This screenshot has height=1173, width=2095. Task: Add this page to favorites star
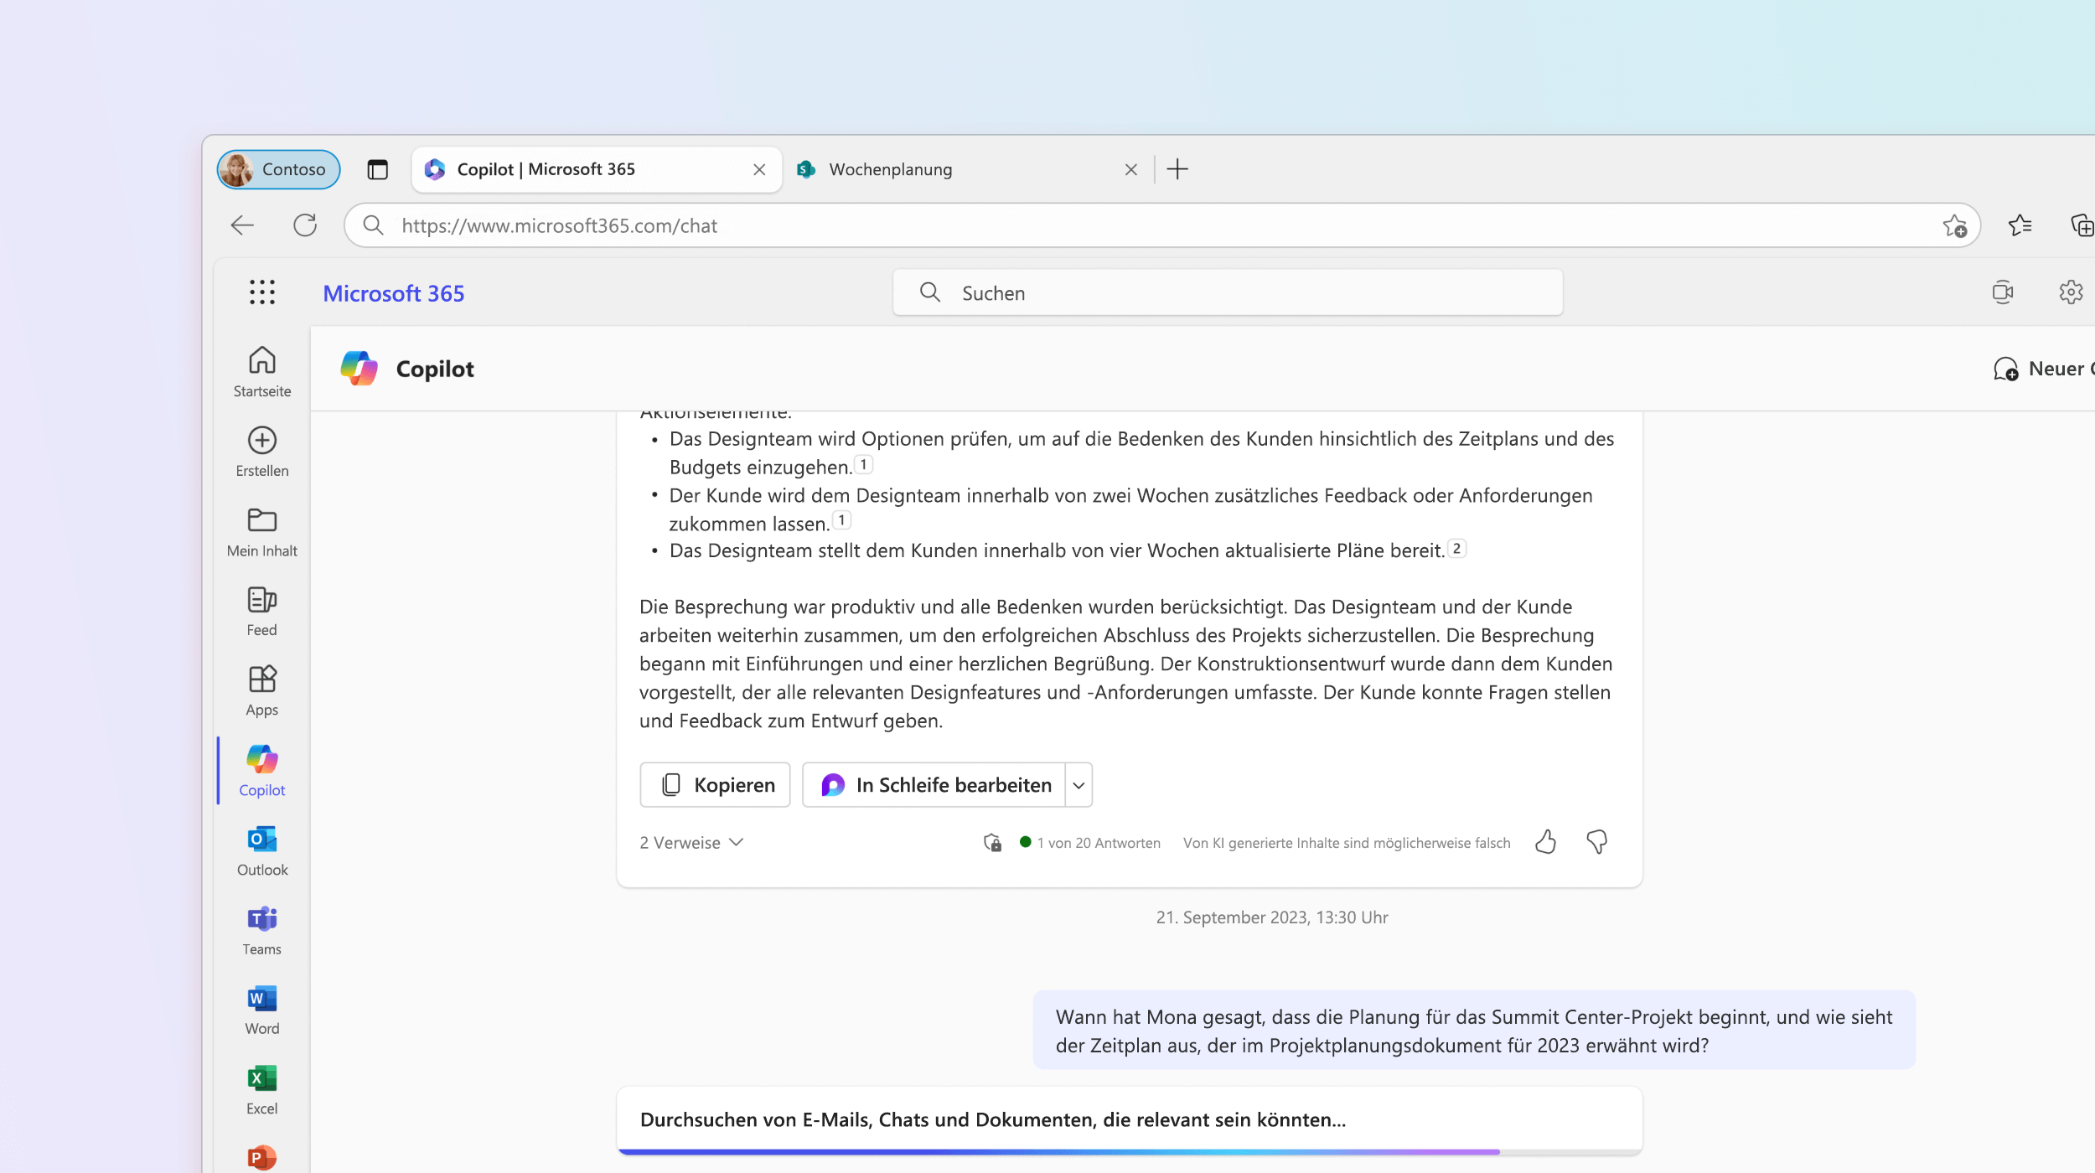(1955, 225)
